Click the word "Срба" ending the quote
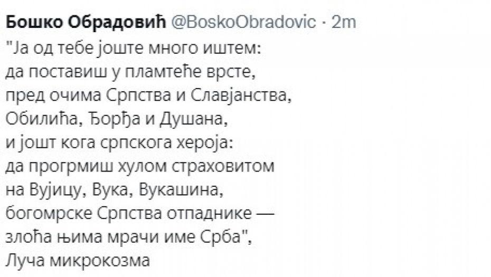 click(228, 236)
